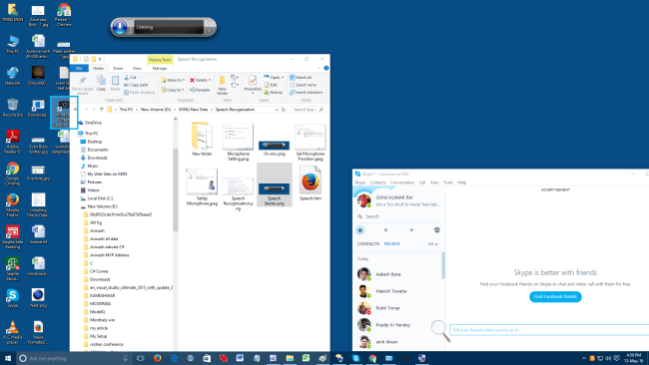This screenshot has height=365, width=649.
Task: Click Edit in the Open group
Action: point(271,85)
